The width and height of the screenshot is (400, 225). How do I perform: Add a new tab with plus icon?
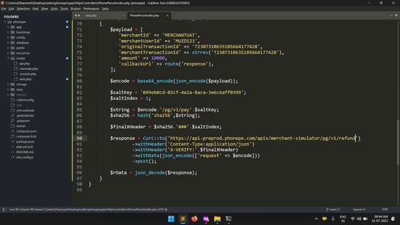[x=391, y=15]
